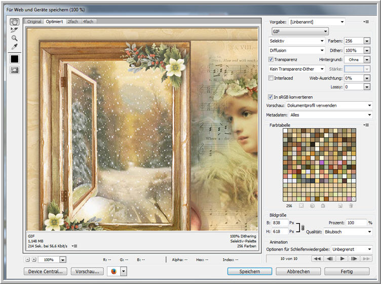381x284 pixels.
Task: Open the Farbtabelle panel menu icon
Action: pos(366,125)
